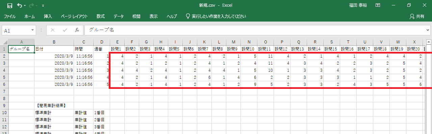Viewport: 432px width, 134px height.
Task: Click the Enter checkmark formula bar icon
Action: coord(65,30)
